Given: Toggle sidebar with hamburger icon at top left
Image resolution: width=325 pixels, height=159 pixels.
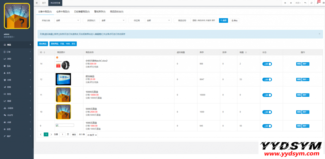Looking at the screenshot, I should pos(37,3).
